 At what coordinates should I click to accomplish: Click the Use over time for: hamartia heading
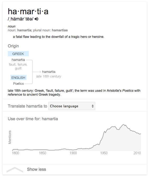coord(33,119)
